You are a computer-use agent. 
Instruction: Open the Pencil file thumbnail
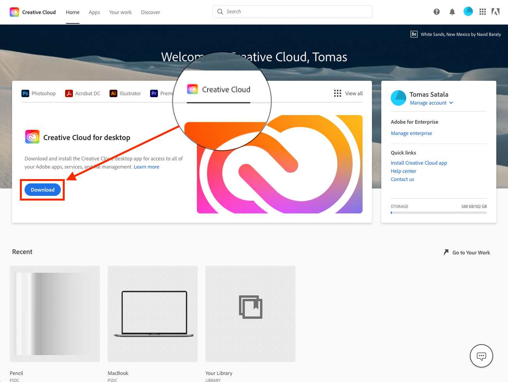55,314
